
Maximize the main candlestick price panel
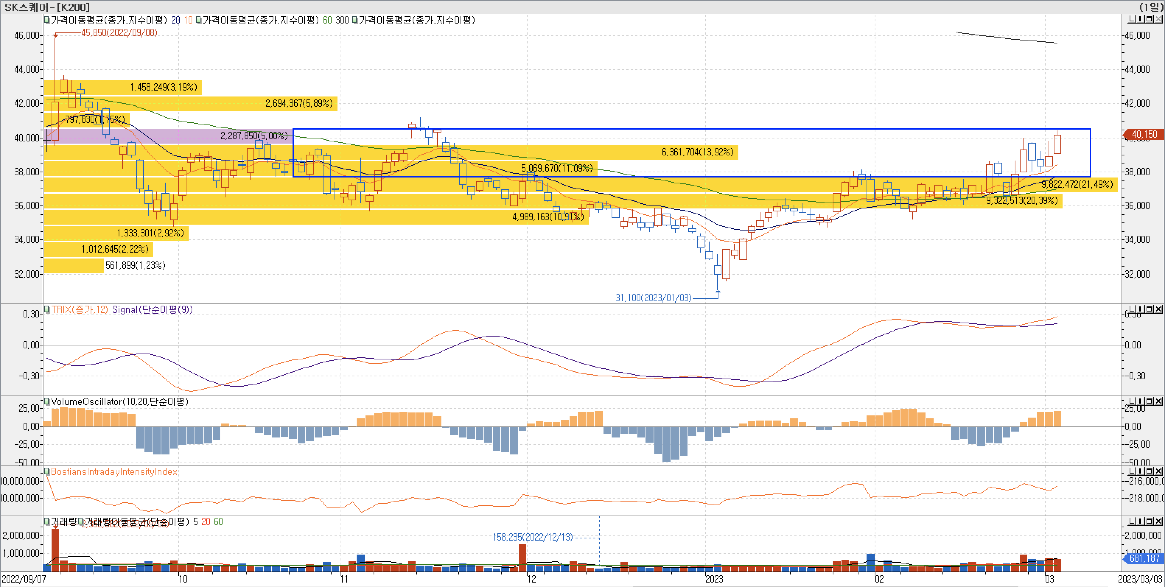(1149, 20)
